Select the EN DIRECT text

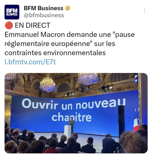(x=33, y=25)
